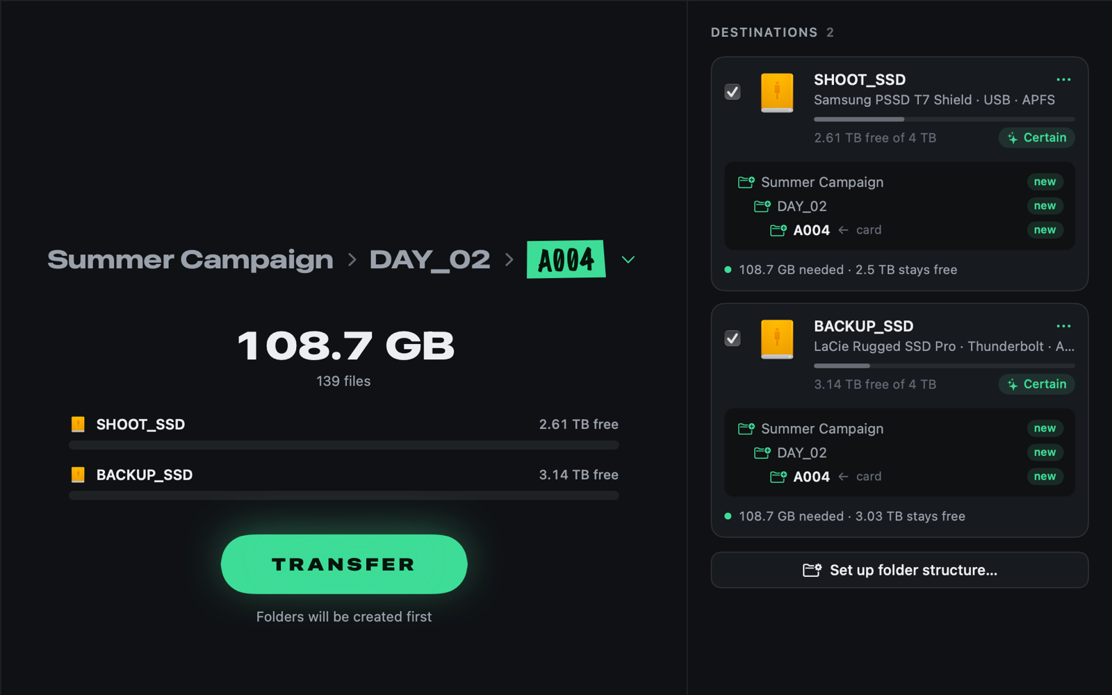This screenshot has width=1112, height=695.
Task: Expand the A004 card name dropdown chevron
Action: tap(628, 260)
